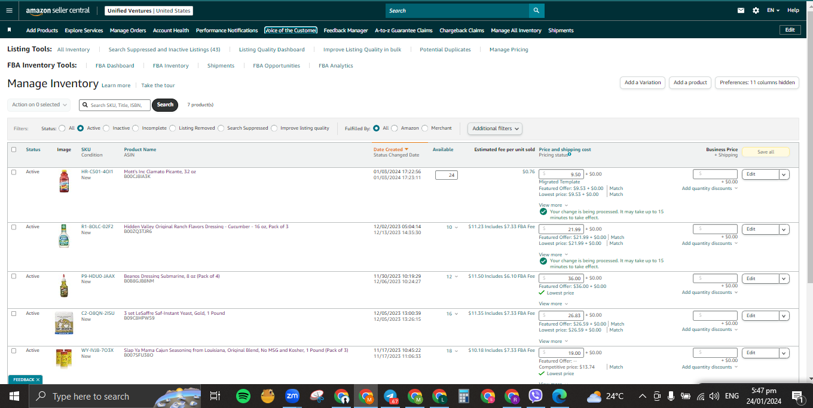Click the microphone tray icon
Image resolution: width=813 pixels, height=408 pixels.
click(671, 396)
